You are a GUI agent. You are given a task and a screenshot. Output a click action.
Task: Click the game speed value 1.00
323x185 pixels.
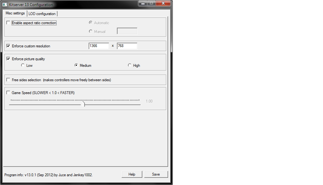(149, 101)
